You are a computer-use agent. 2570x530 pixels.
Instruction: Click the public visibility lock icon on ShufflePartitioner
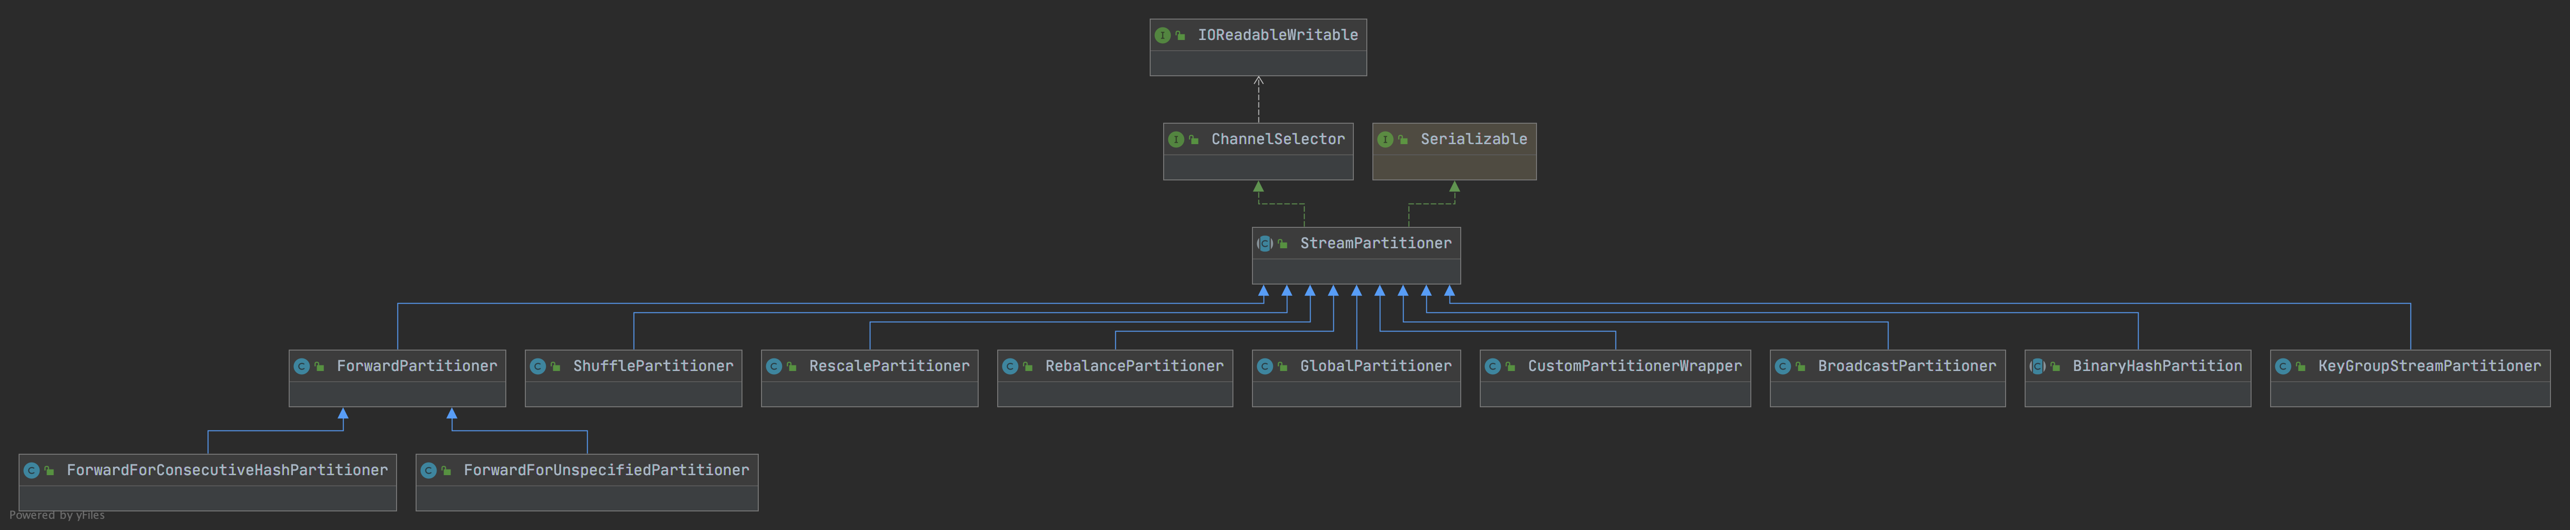coord(556,367)
